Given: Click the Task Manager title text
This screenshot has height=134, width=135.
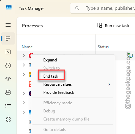Looking at the screenshot, I should tap(31, 8).
